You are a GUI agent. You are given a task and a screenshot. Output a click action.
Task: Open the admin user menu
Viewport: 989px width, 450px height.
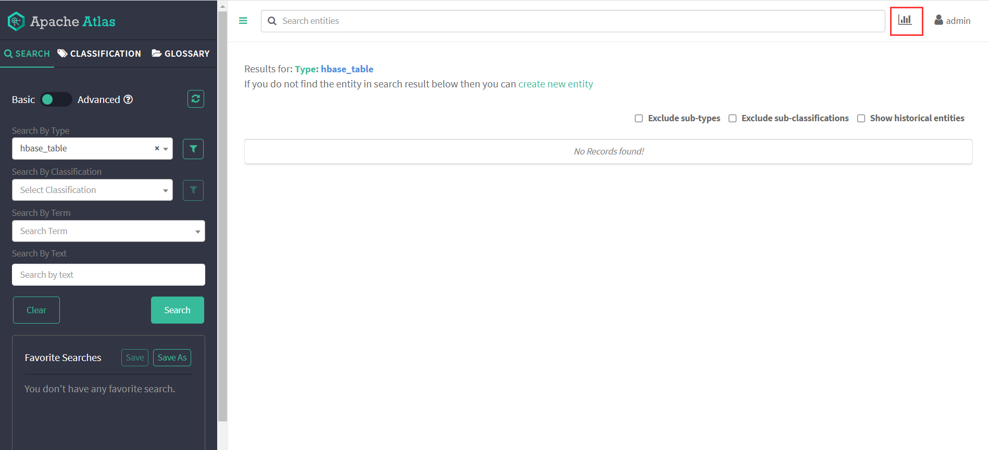click(x=952, y=20)
